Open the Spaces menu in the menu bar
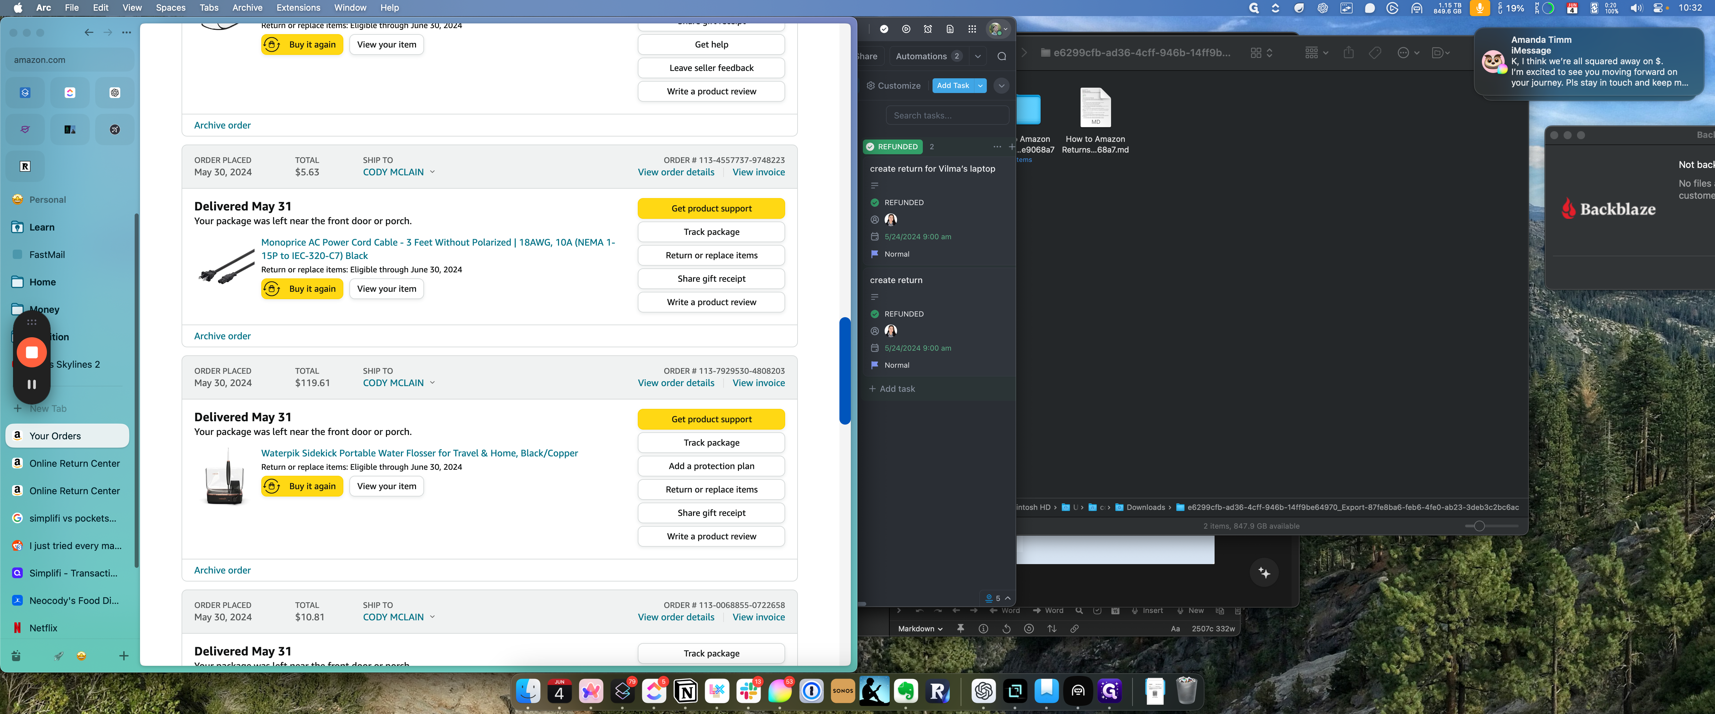 pyautogui.click(x=170, y=8)
